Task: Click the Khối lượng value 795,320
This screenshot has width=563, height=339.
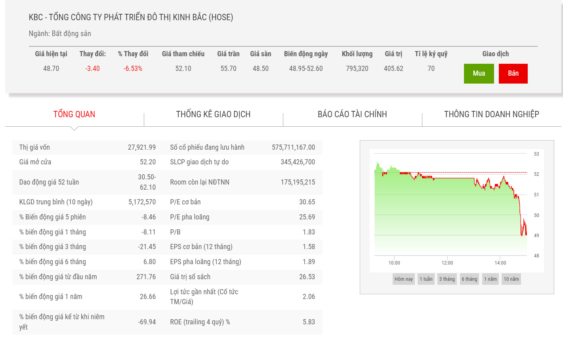Action: click(357, 69)
